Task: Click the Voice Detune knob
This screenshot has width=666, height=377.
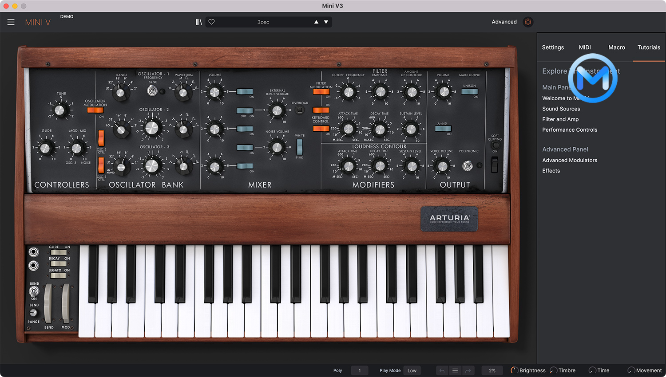Action: pyautogui.click(x=442, y=166)
